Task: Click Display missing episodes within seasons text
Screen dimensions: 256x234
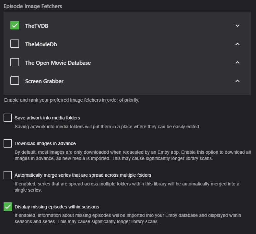Action: click(57, 206)
